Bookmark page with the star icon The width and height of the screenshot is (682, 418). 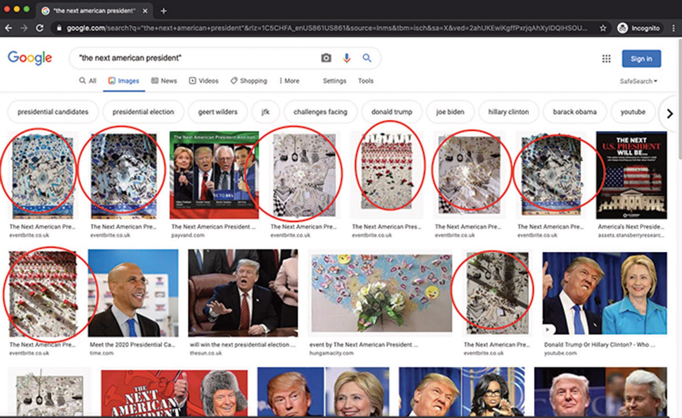603,28
